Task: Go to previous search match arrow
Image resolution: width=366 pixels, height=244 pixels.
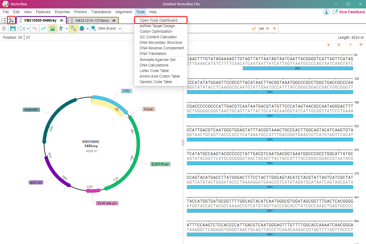Action: coord(267,28)
